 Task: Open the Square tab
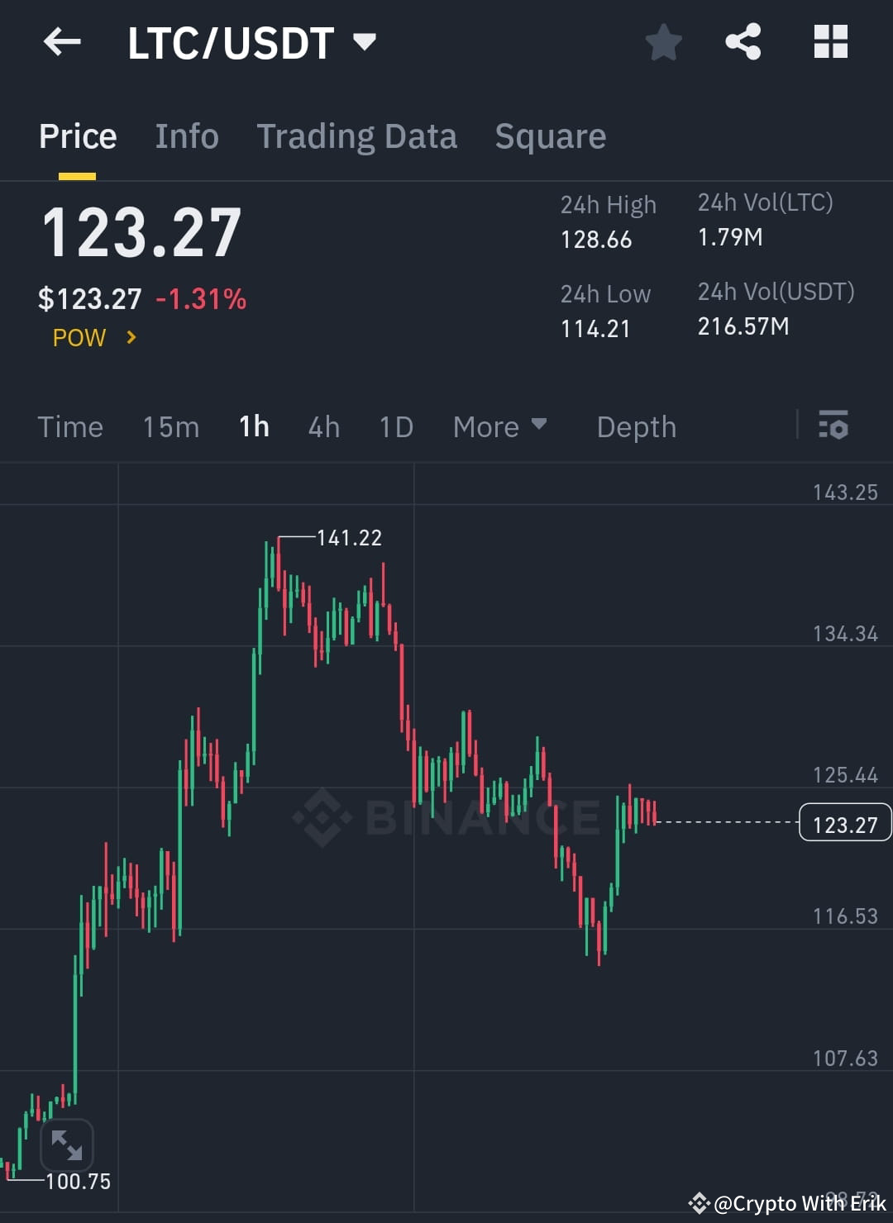(550, 136)
